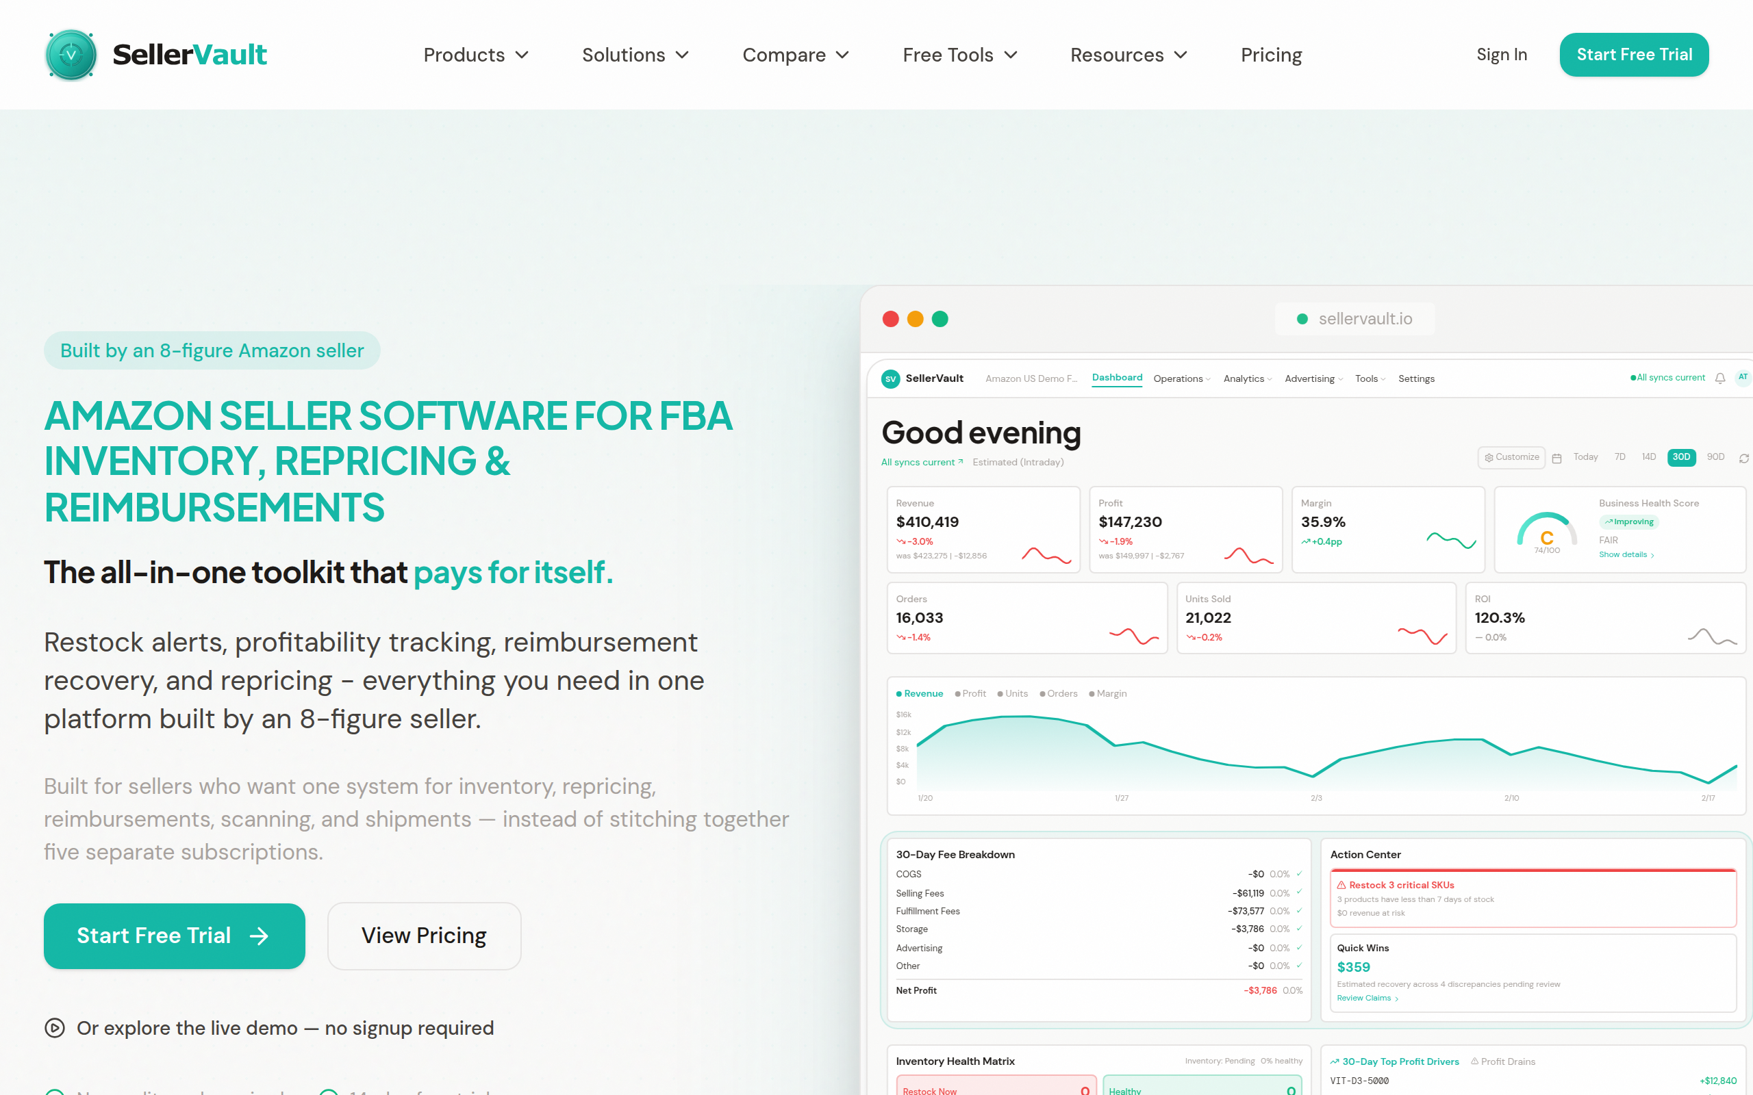Open Settings in the dashboard nav
Screen dimensions: 1753x1095
1416,378
